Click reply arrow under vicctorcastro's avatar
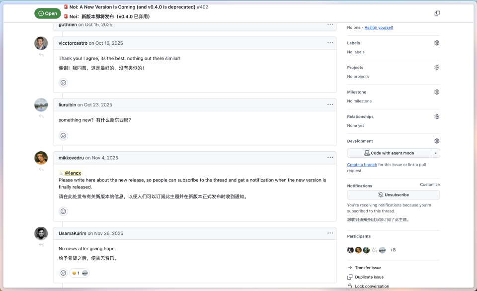The height and width of the screenshot is (291, 477). [x=41, y=55]
